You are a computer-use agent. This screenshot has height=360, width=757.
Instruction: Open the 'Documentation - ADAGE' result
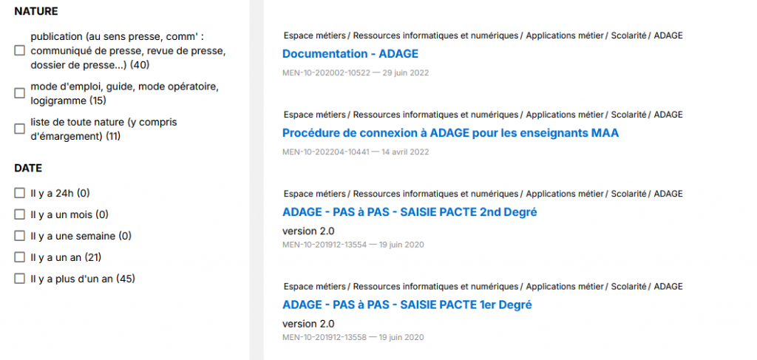(350, 54)
